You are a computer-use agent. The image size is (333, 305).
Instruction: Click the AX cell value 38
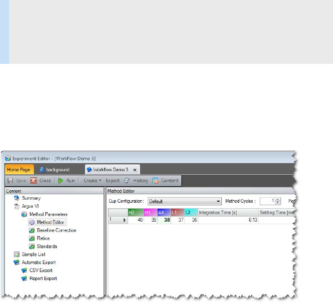[x=164, y=220]
